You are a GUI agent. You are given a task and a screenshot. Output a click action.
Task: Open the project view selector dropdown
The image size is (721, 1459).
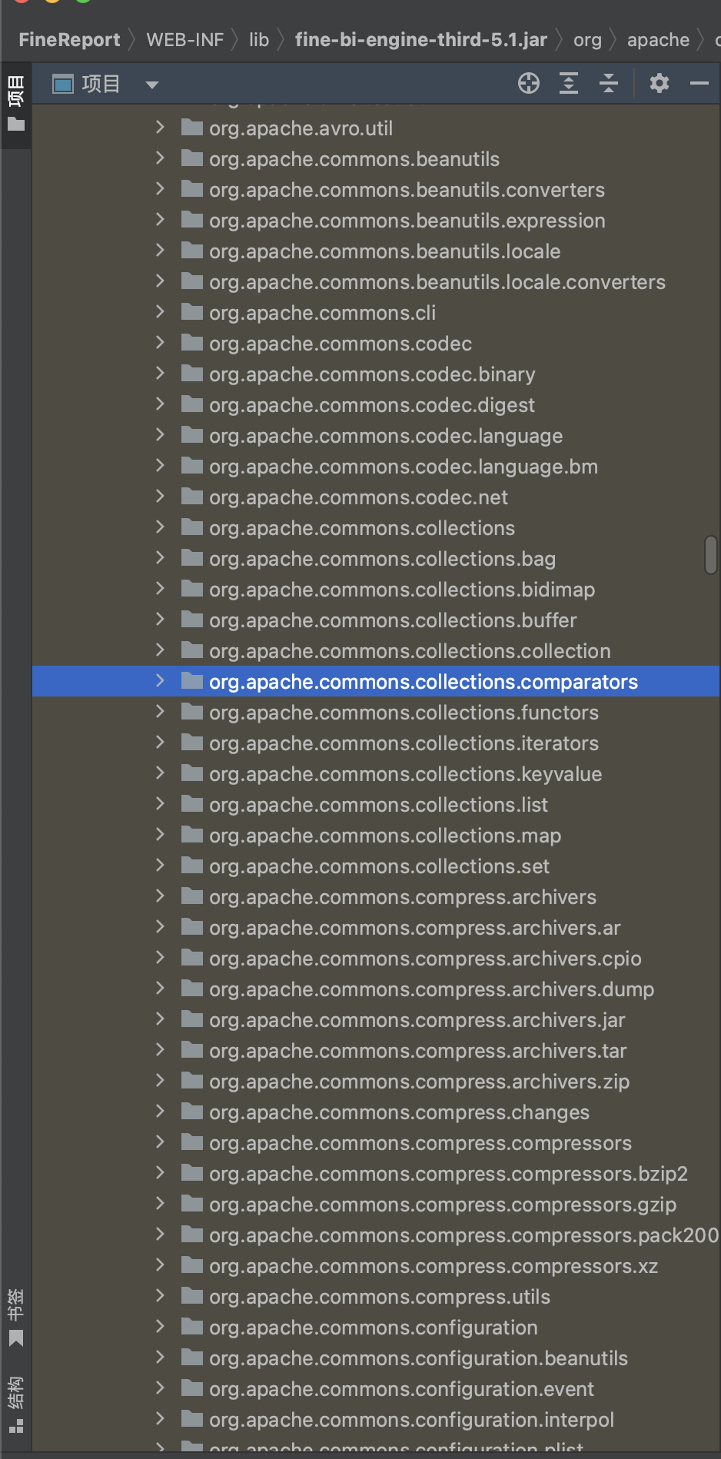[152, 85]
